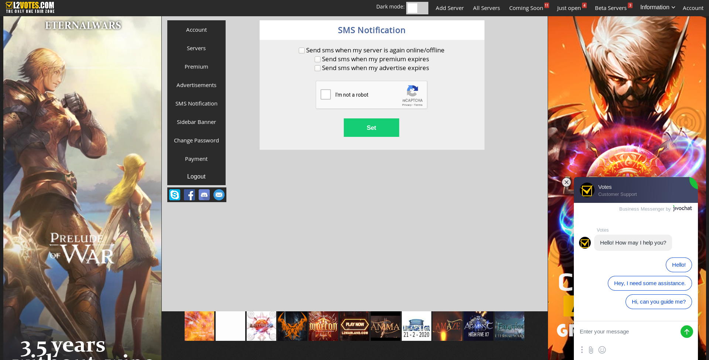The height and width of the screenshot is (360, 709).
Task: Click the email envelope contact icon
Action: 219,195
